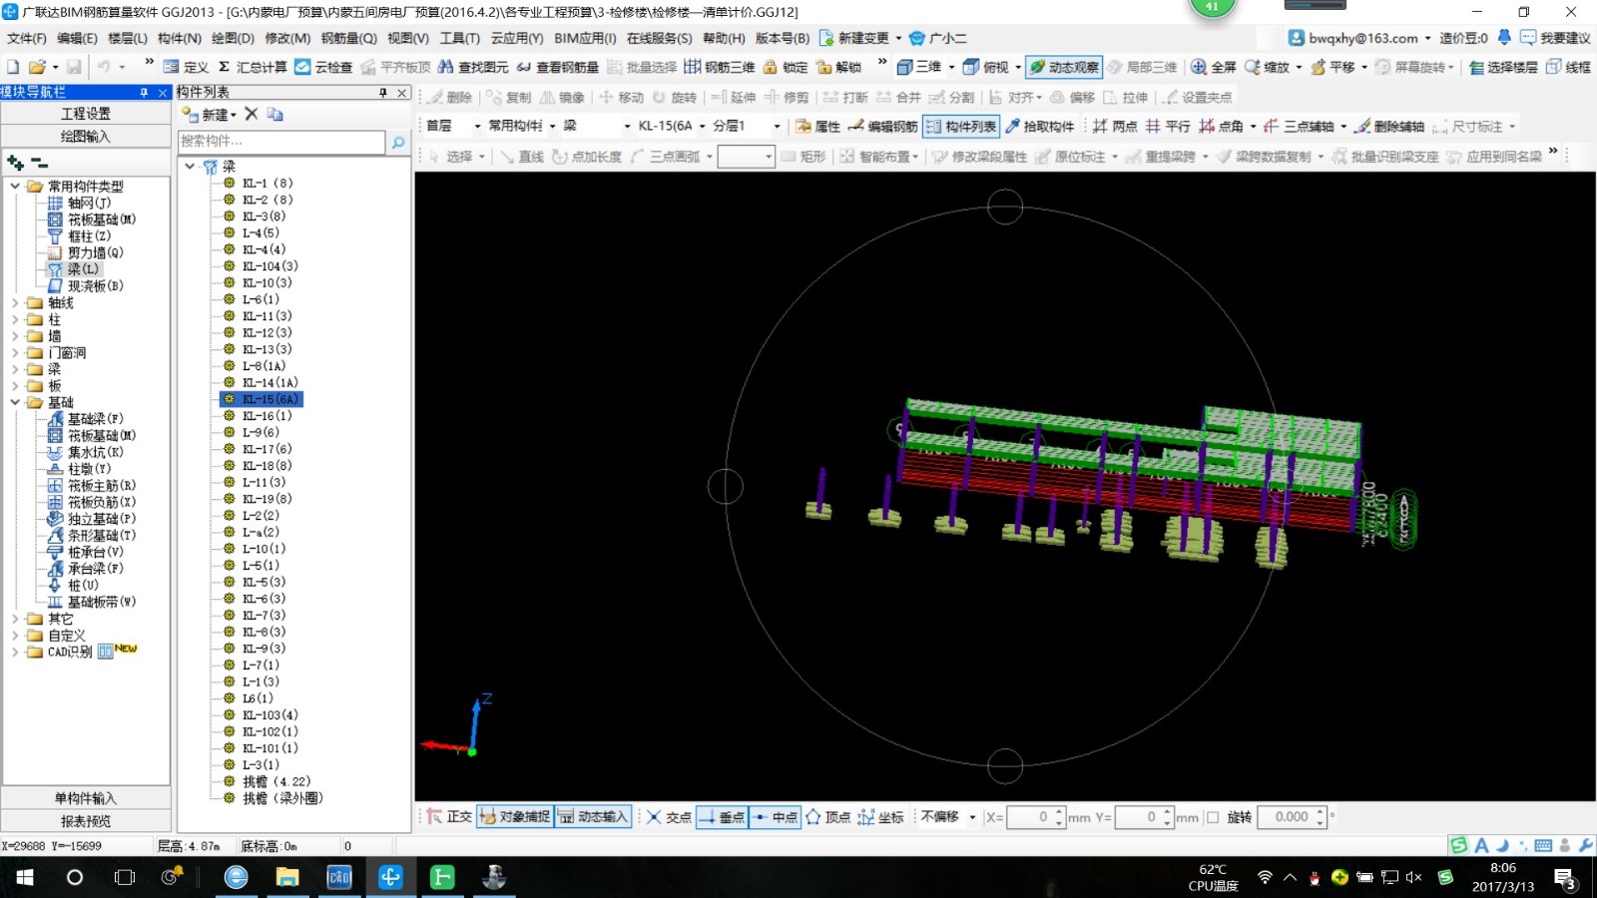
Task: Click the 报表预览 button
Action: click(86, 821)
